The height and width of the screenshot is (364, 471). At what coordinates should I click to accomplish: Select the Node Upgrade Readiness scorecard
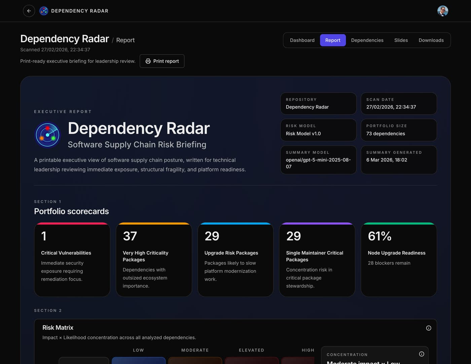pyautogui.click(x=399, y=260)
